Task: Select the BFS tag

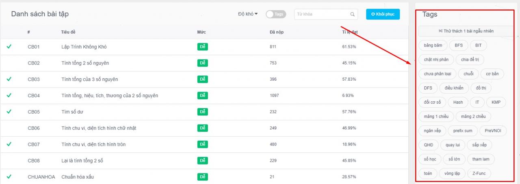Action: pyautogui.click(x=459, y=45)
